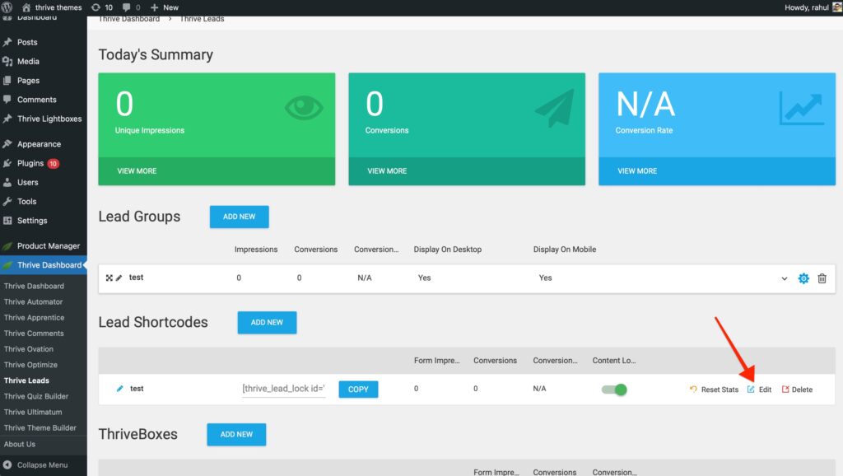Screen dimensions: 843x476
Task: Click Add New button for Lead Groups
Action: pyautogui.click(x=239, y=217)
